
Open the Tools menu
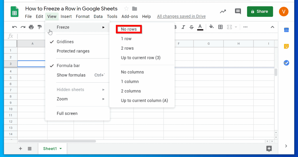click(x=112, y=17)
